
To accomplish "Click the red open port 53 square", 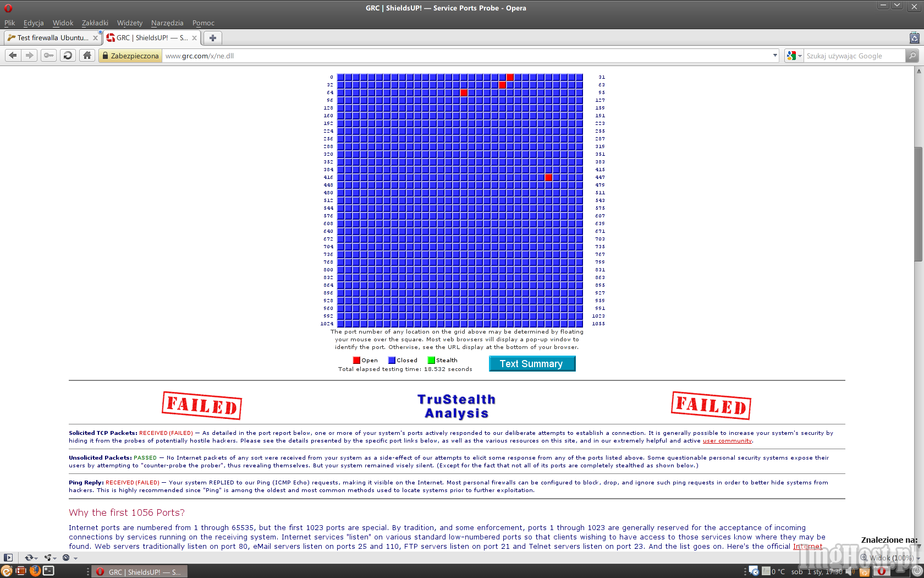I will 502,85.
